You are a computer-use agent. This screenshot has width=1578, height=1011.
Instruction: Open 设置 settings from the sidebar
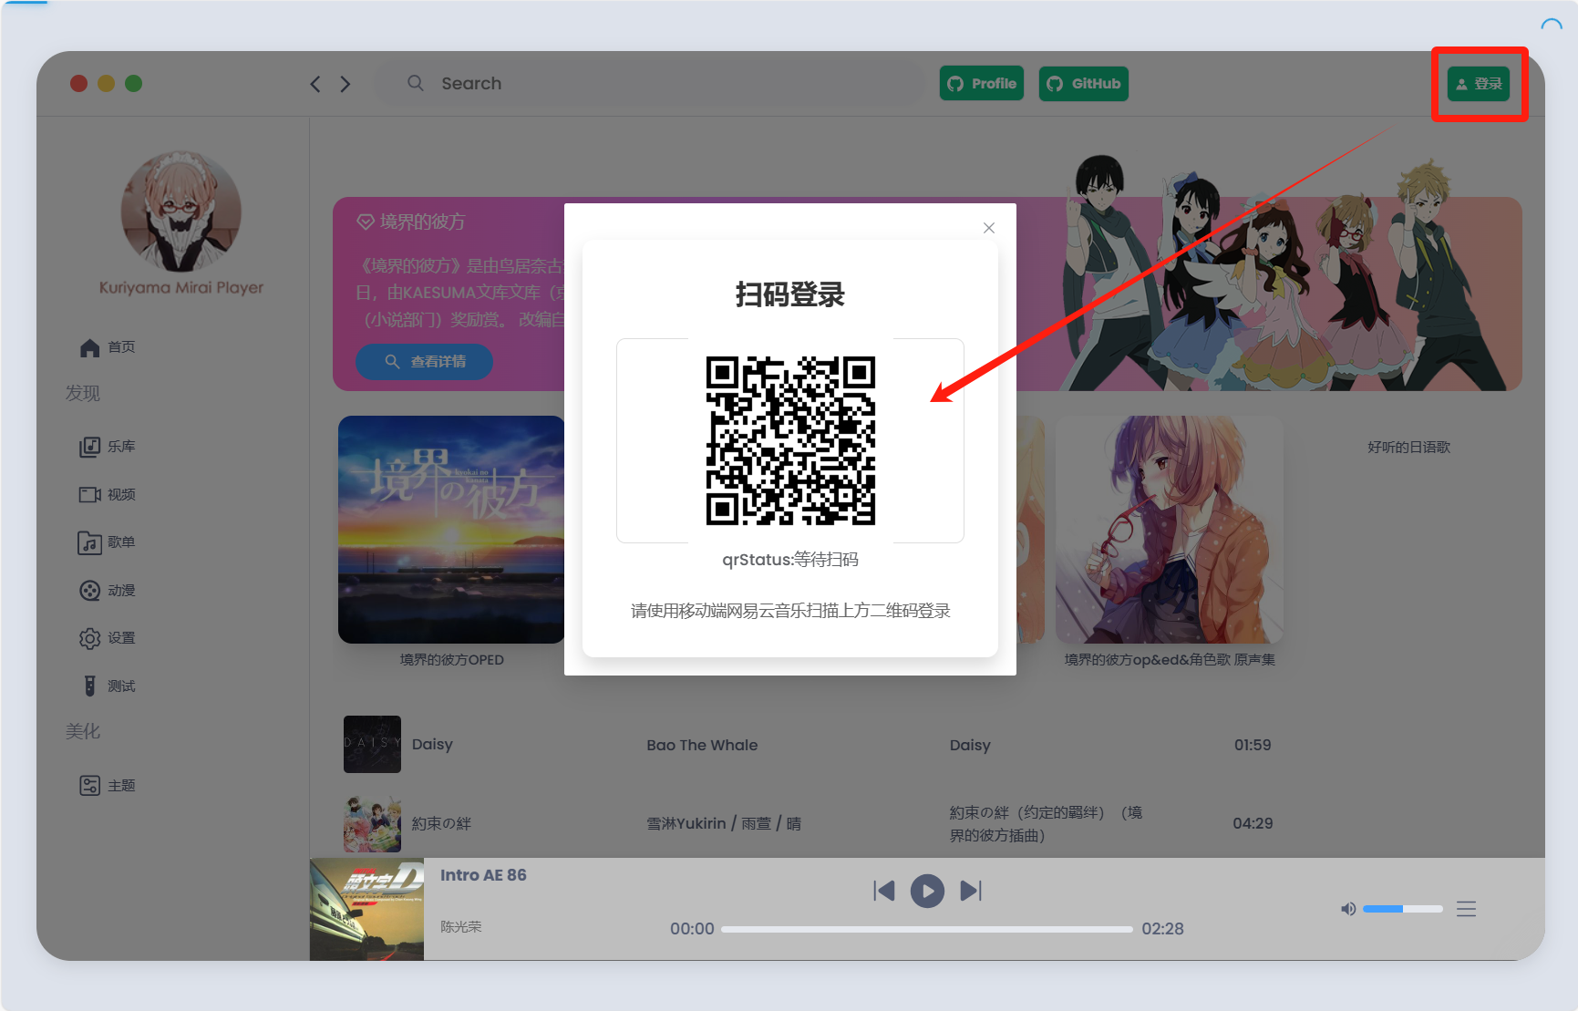click(x=108, y=638)
